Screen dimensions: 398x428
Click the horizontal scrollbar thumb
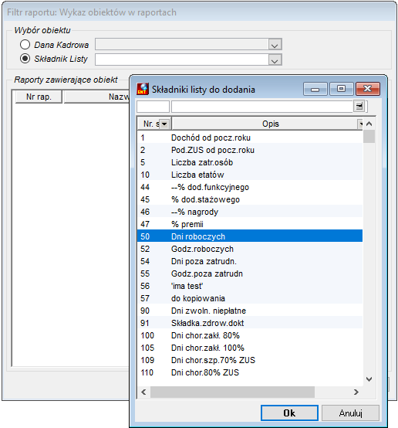click(x=232, y=392)
